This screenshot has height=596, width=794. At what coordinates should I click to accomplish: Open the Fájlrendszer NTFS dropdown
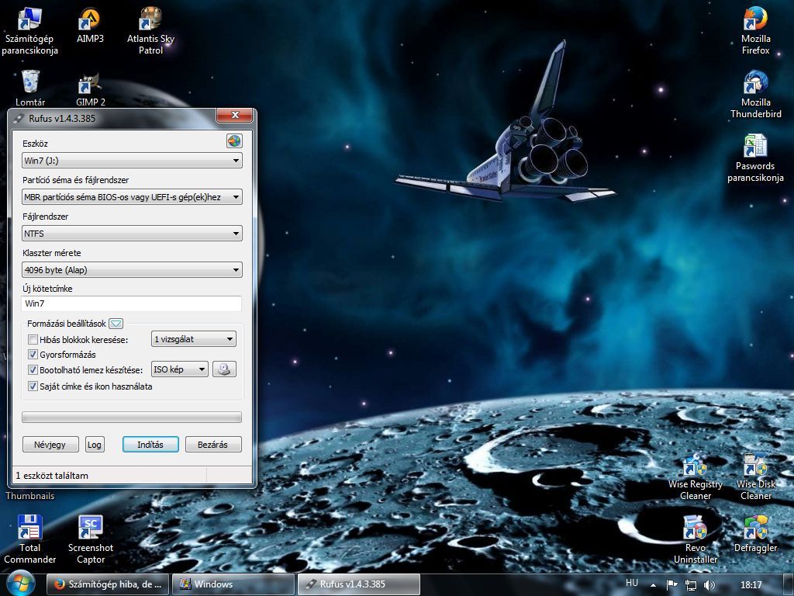132,234
